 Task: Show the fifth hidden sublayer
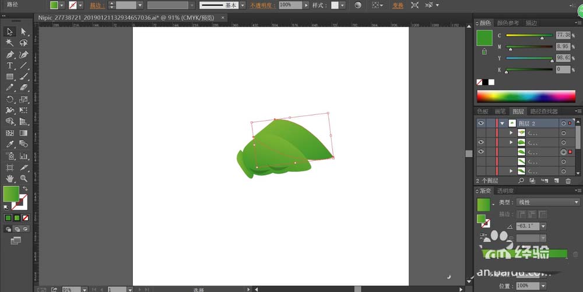click(481, 171)
